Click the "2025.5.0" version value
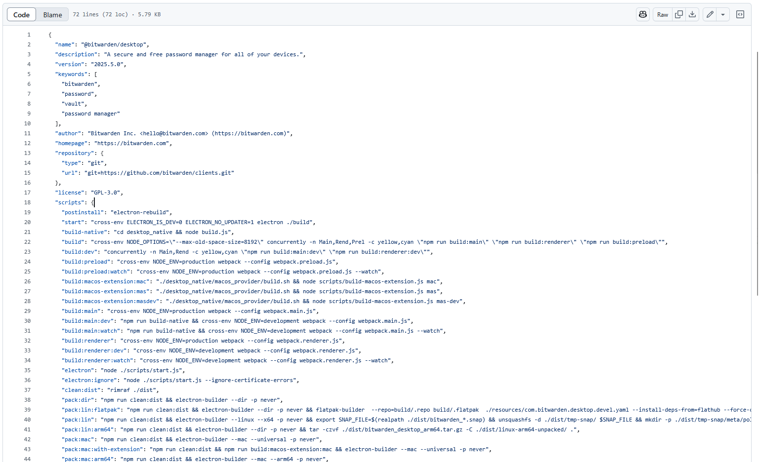 pos(107,64)
